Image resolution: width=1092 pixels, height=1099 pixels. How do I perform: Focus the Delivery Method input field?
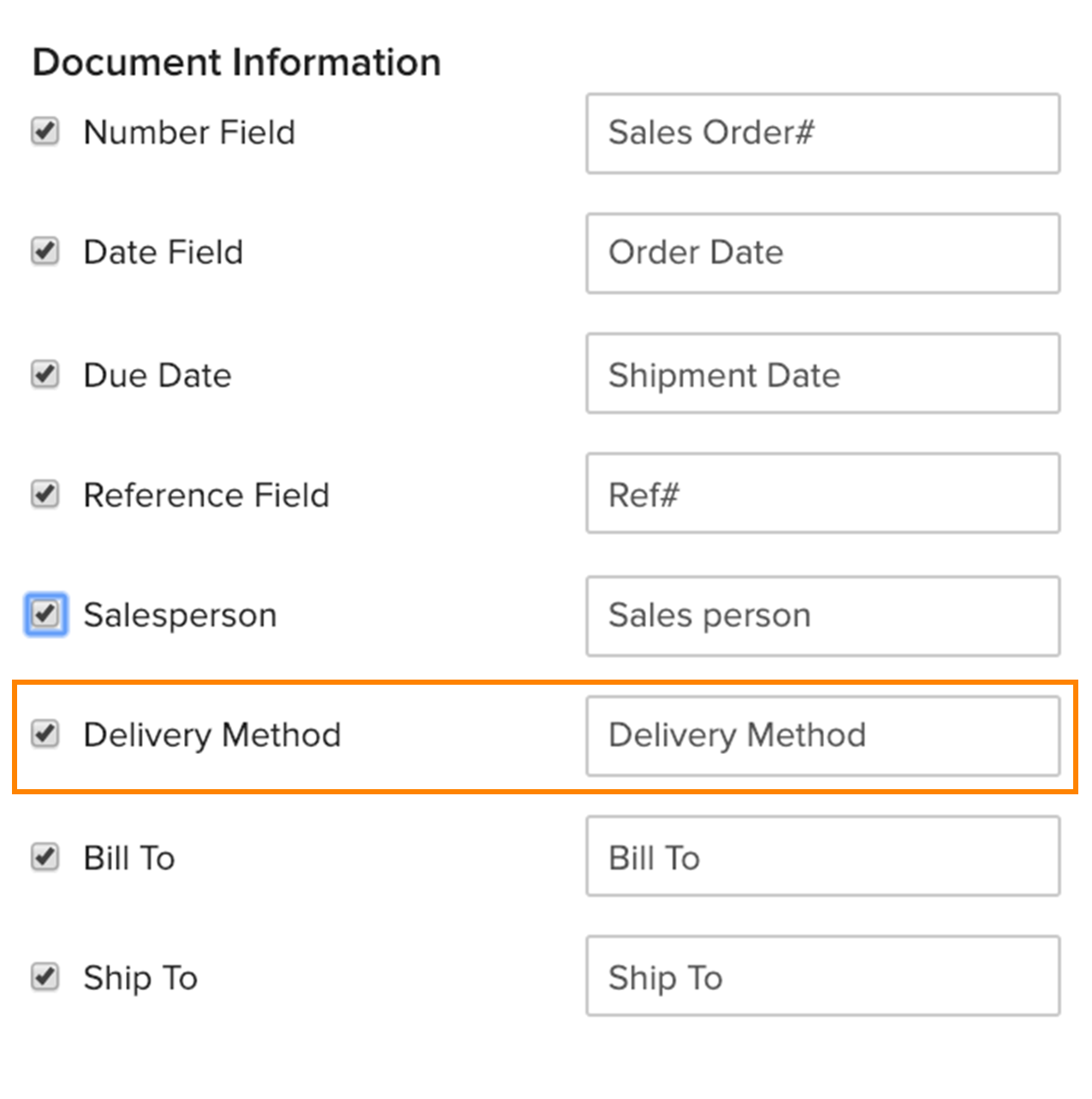tap(822, 736)
